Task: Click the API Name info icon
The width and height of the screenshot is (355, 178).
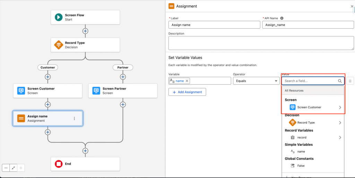Action: [282, 18]
